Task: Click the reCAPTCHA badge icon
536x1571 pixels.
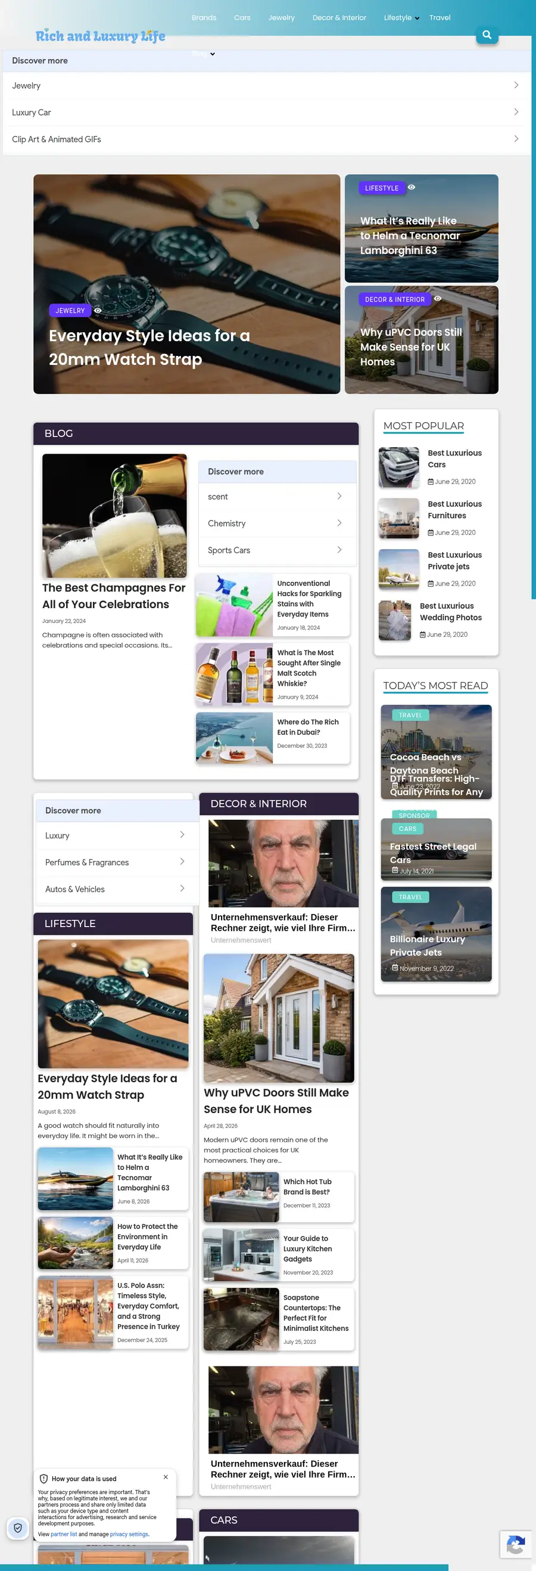Action: (x=515, y=1546)
